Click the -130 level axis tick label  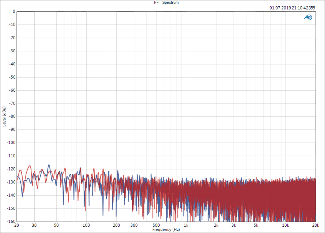(x=11, y=182)
